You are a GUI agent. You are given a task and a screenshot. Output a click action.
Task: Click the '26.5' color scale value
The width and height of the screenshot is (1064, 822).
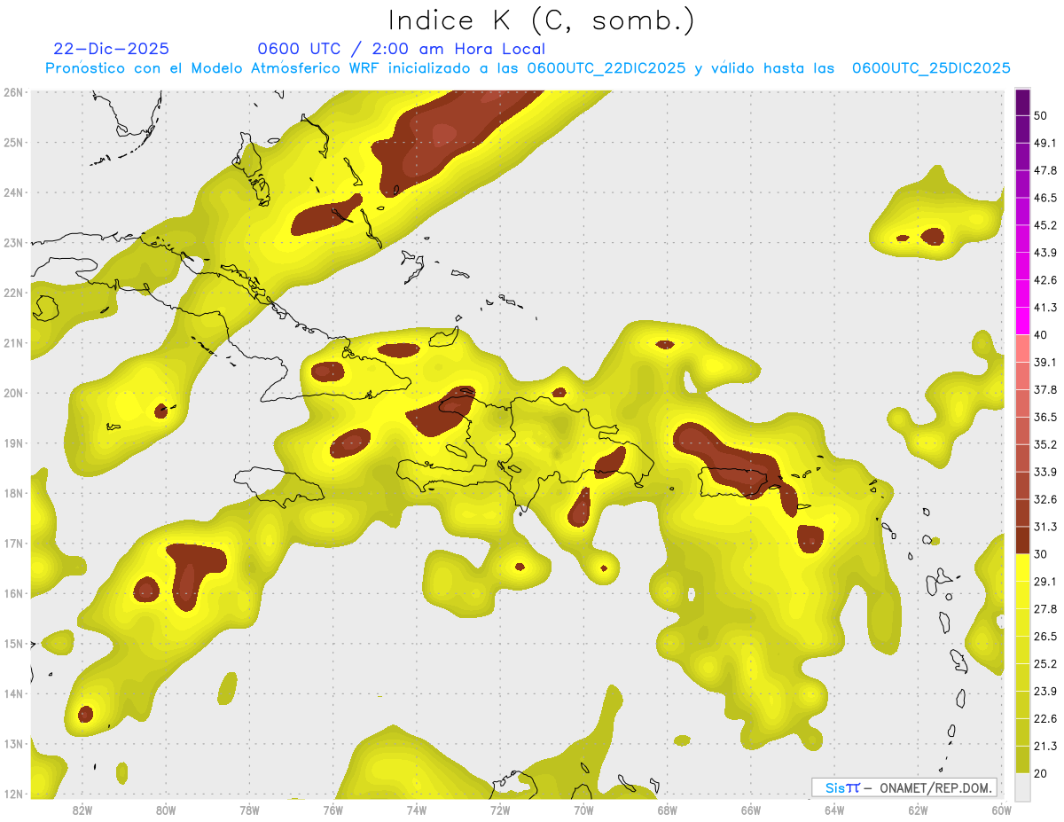pos(1045,637)
